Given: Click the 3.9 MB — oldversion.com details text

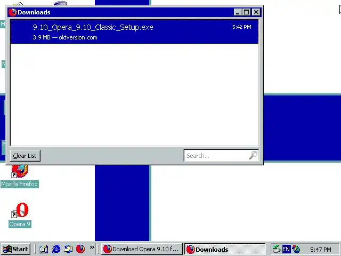Looking at the screenshot, I should click(65, 37).
